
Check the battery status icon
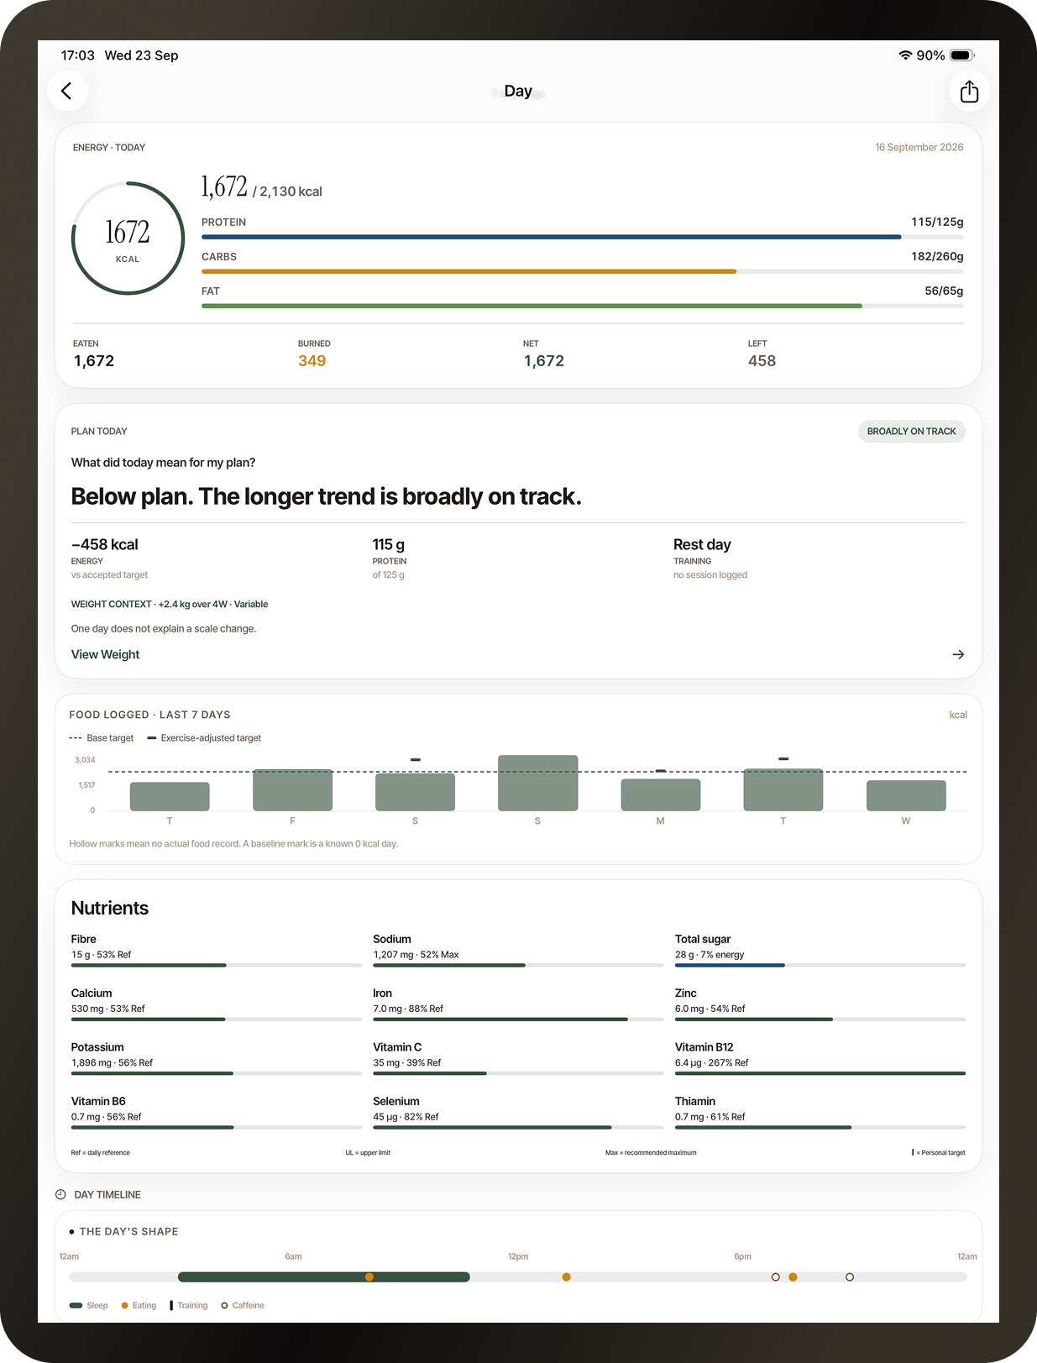(x=962, y=55)
